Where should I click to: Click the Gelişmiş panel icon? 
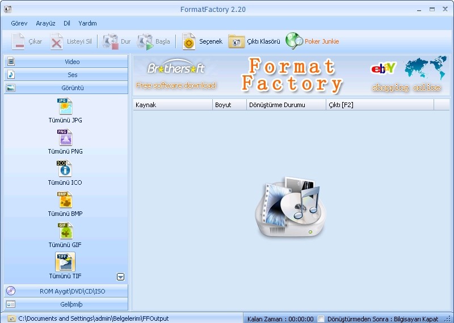(x=11, y=304)
